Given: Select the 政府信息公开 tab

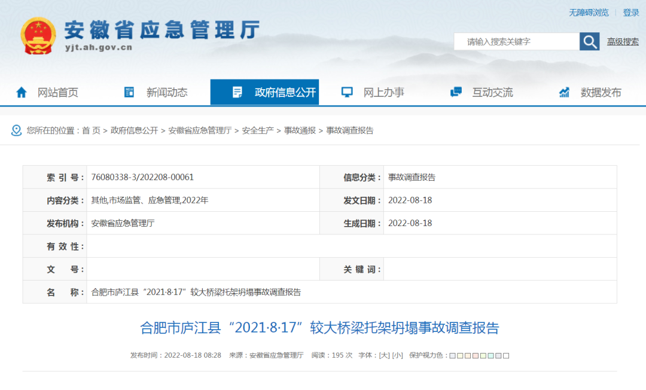Looking at the screenshot, I should coord(264,92).
